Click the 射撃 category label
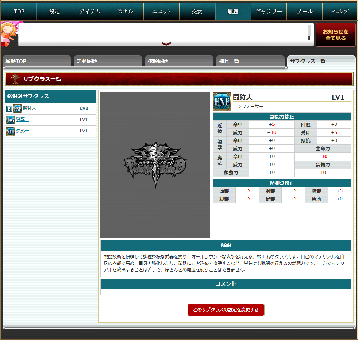The width and height of the screenshot is (358, 340). [x=219, y=145]
